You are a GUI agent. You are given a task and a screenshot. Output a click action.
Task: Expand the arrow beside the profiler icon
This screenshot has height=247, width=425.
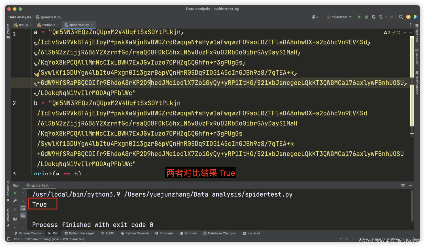coord(386,17)
